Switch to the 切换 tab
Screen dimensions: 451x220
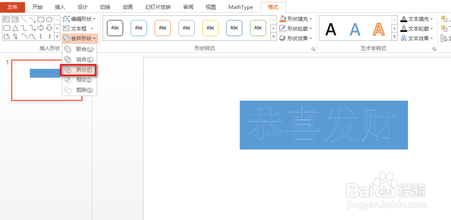tap(105, 7)
